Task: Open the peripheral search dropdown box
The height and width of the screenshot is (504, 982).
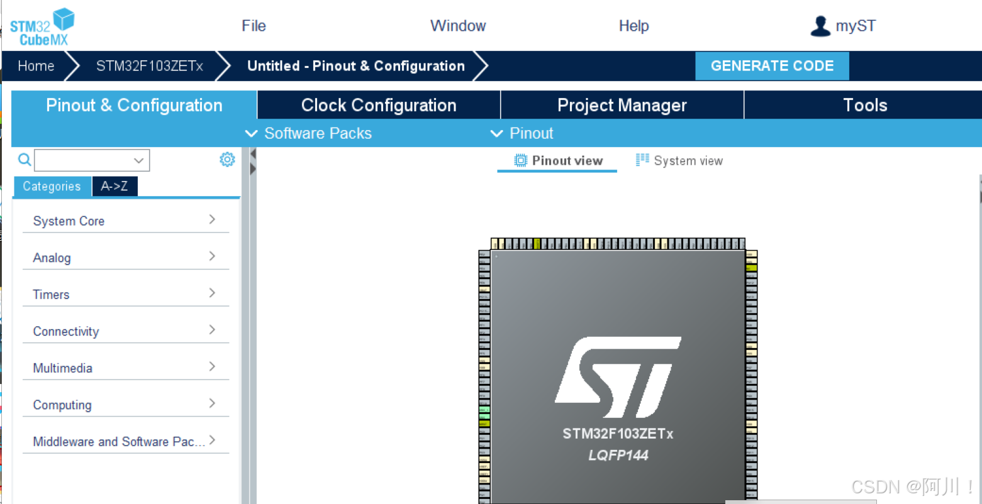Action: pyautogui.click(x=92, y=160)
